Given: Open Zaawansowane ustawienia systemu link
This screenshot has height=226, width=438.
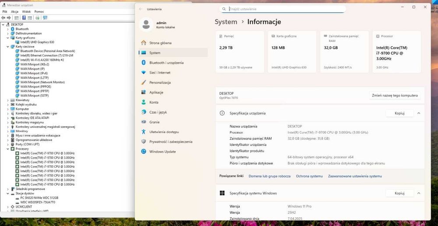Looking at the screenshot, I should [355, 176].
